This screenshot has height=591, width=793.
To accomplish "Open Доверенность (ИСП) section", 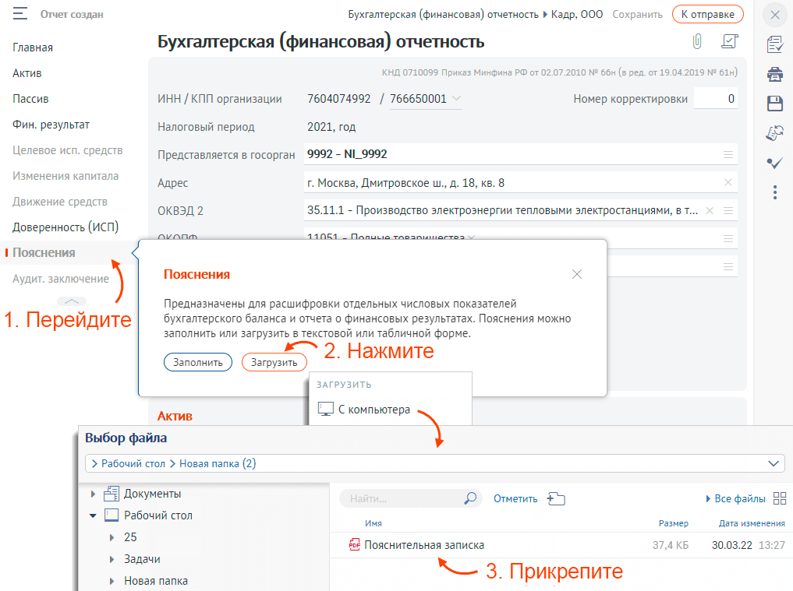I will click(65, 227).
